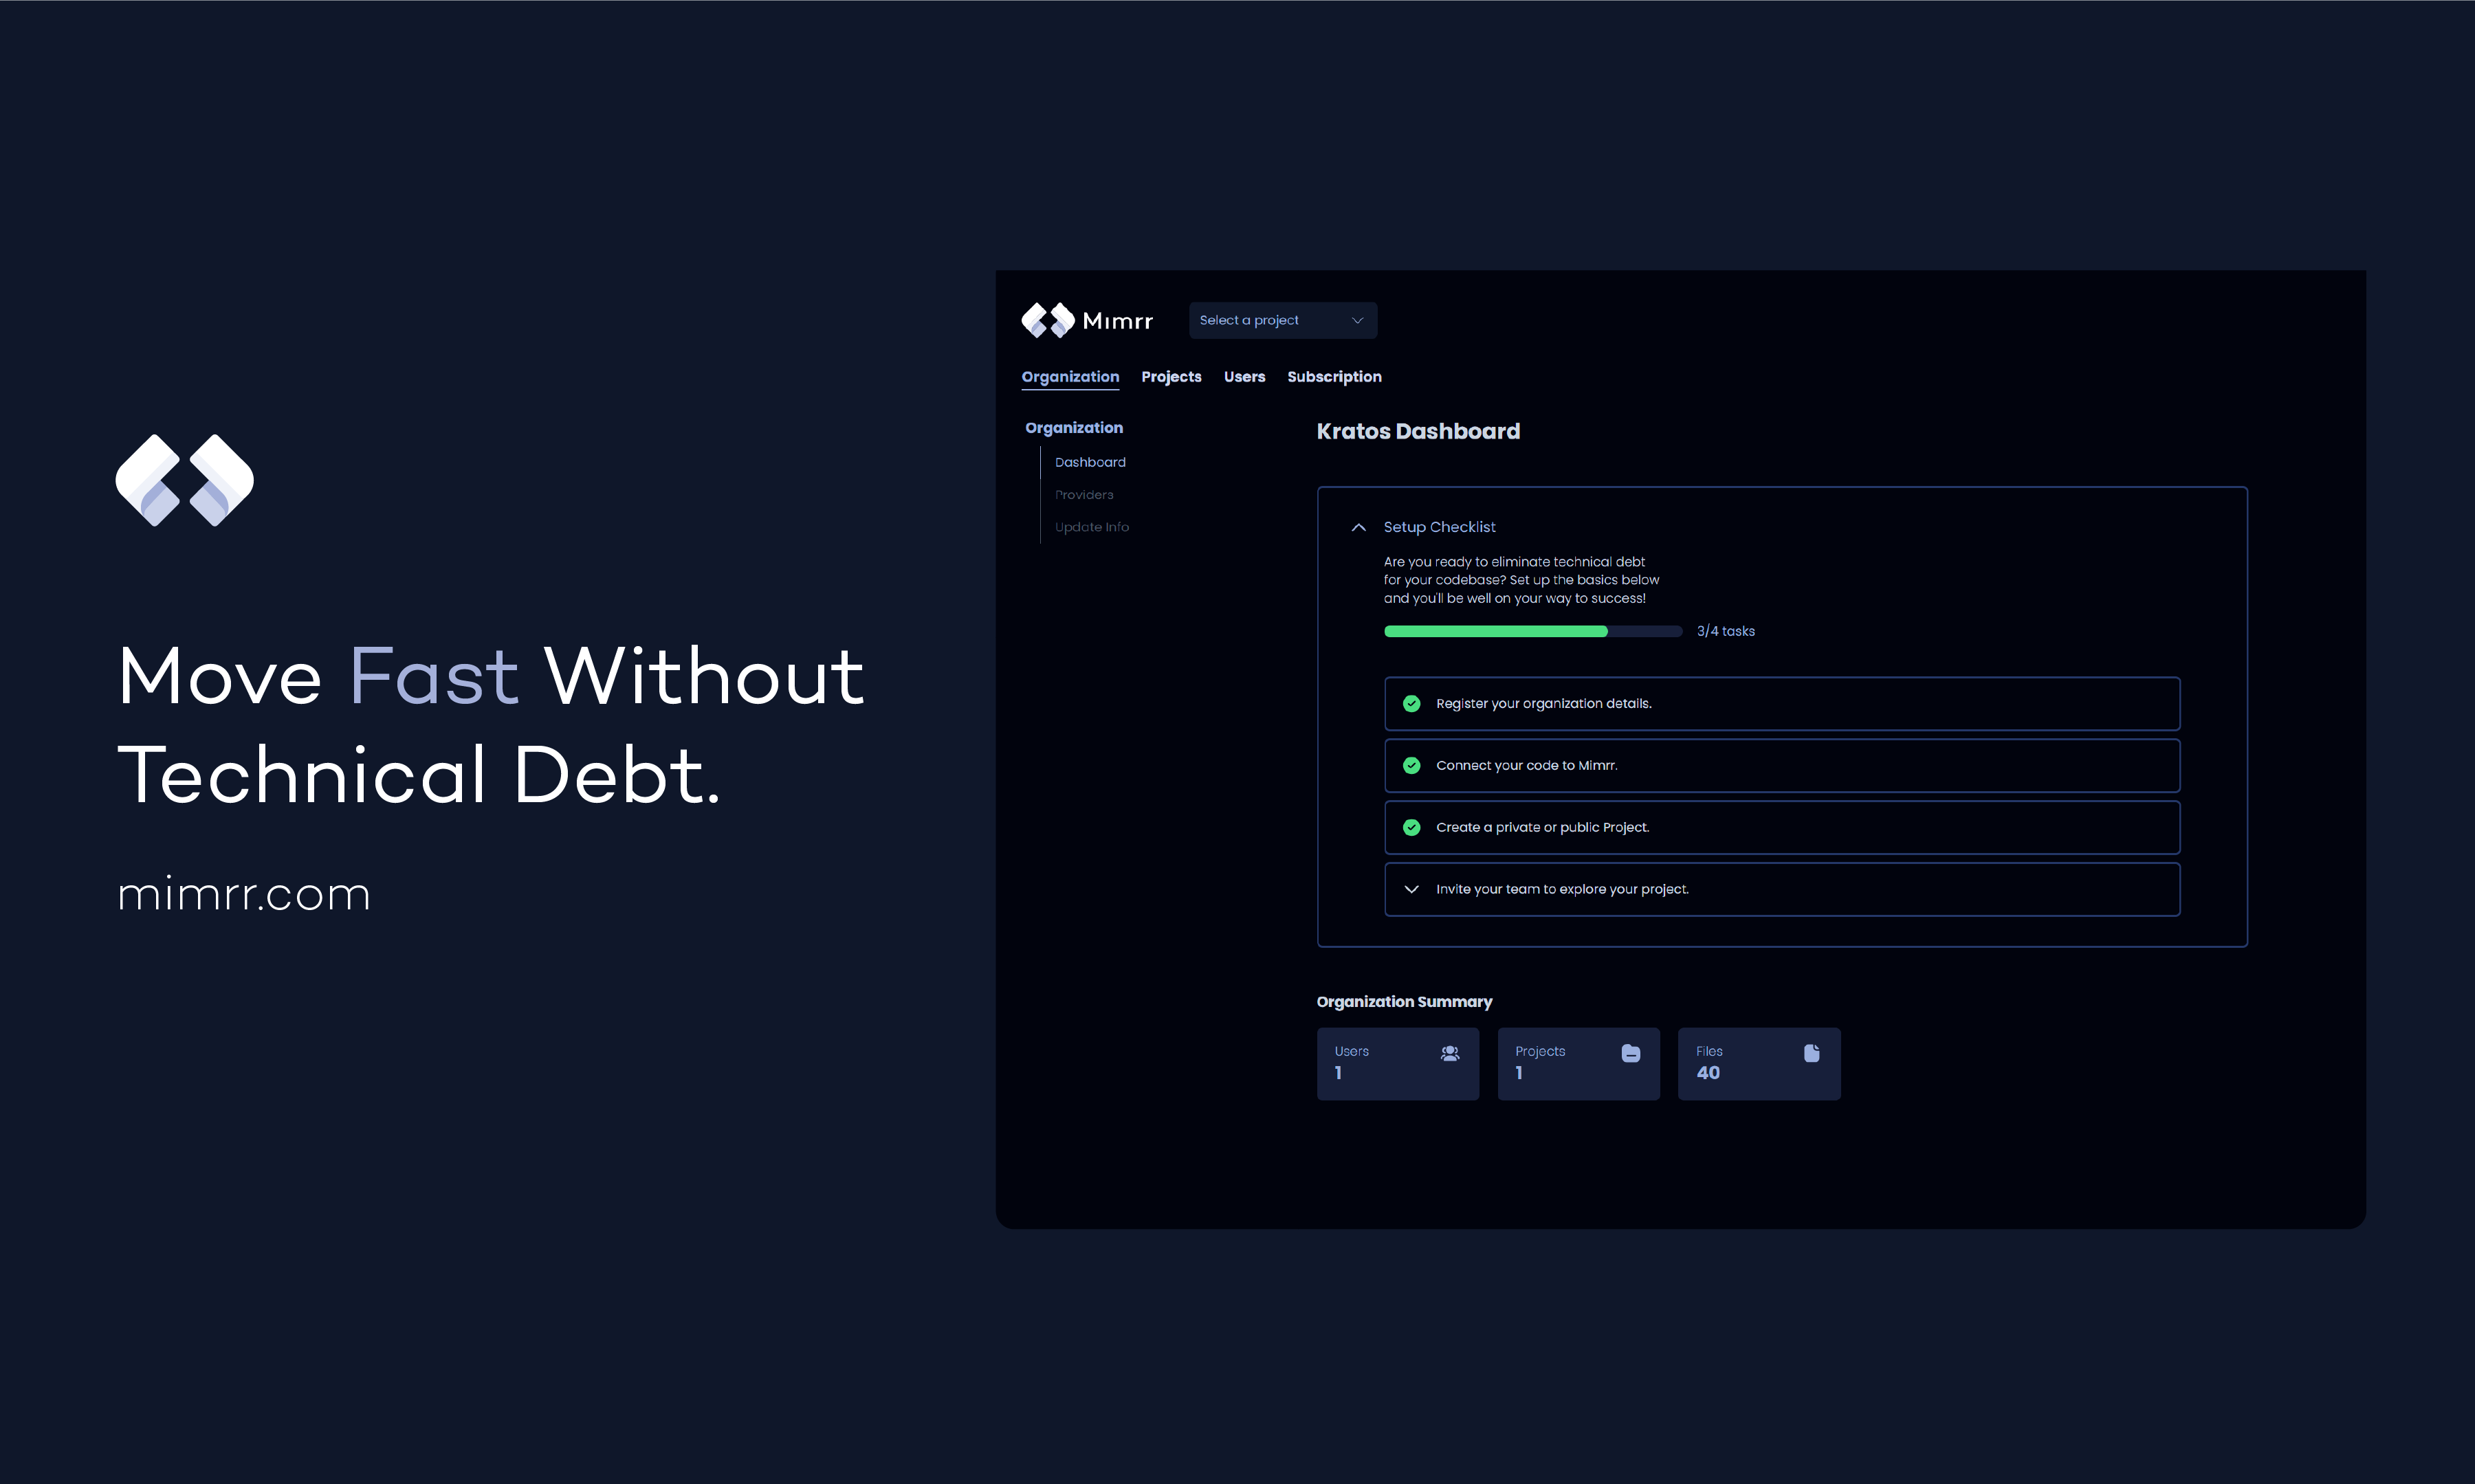This screenshot has width=2475, height=1484.
Task: Open the Subscription tab
Action: [x=1334, y=377]
